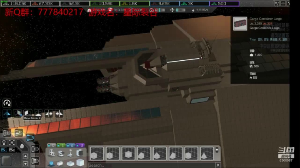Switch to camera 2
300x168 pixels.
(x=12, y=150)
